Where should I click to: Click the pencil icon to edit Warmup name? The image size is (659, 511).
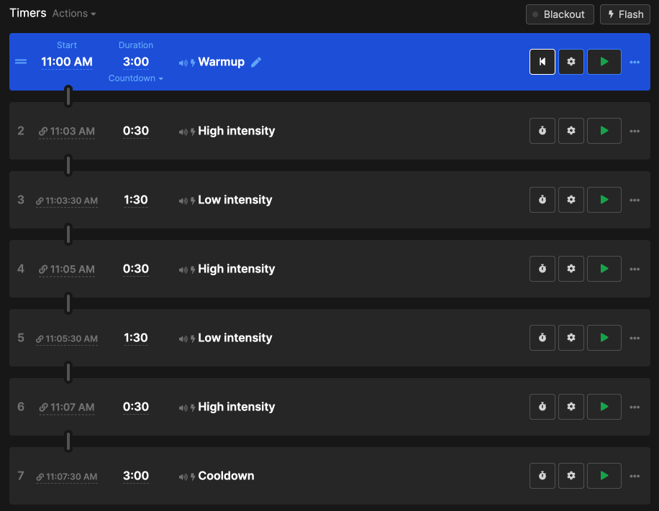tap(256, 63)
